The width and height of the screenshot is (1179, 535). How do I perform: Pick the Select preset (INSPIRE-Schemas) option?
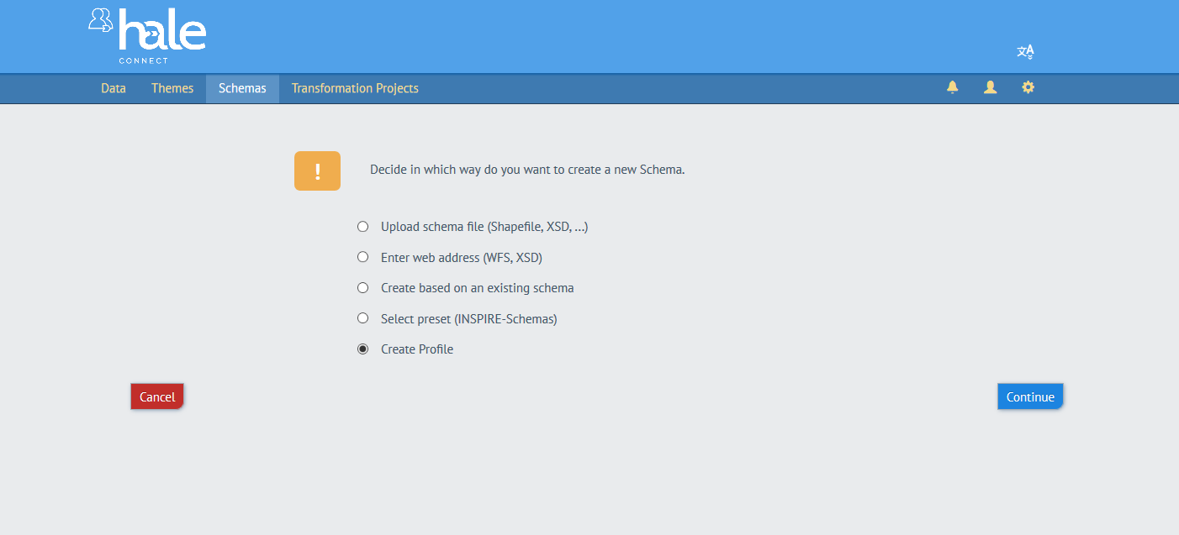pyautogui.click(x=362, y=318)
